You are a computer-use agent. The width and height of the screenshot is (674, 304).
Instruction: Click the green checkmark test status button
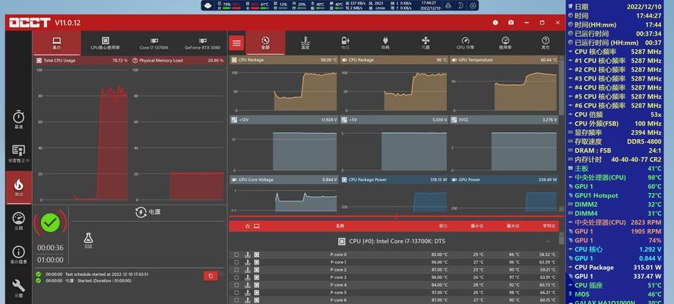pos(50,223)
